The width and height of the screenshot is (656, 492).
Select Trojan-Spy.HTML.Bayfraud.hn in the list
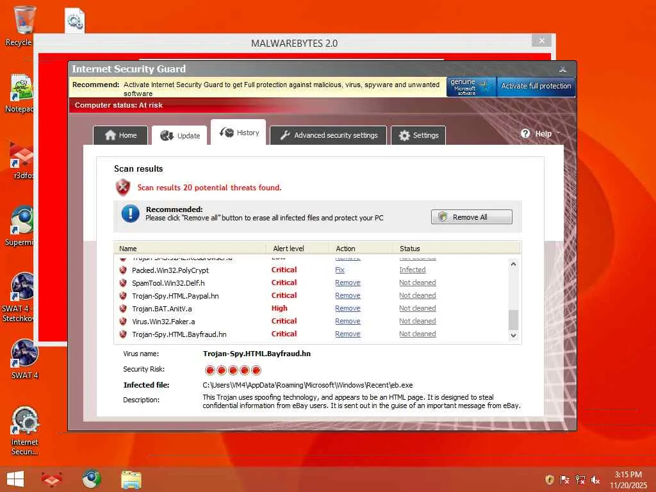click(x=179, y=334)
